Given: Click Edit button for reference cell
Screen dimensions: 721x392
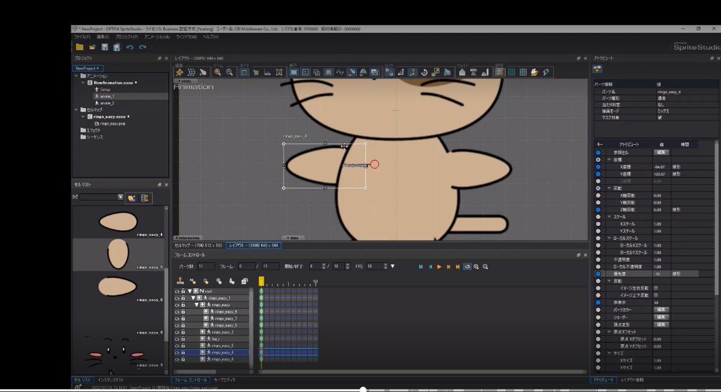Looking at the screenshot, I should (661, 152).
